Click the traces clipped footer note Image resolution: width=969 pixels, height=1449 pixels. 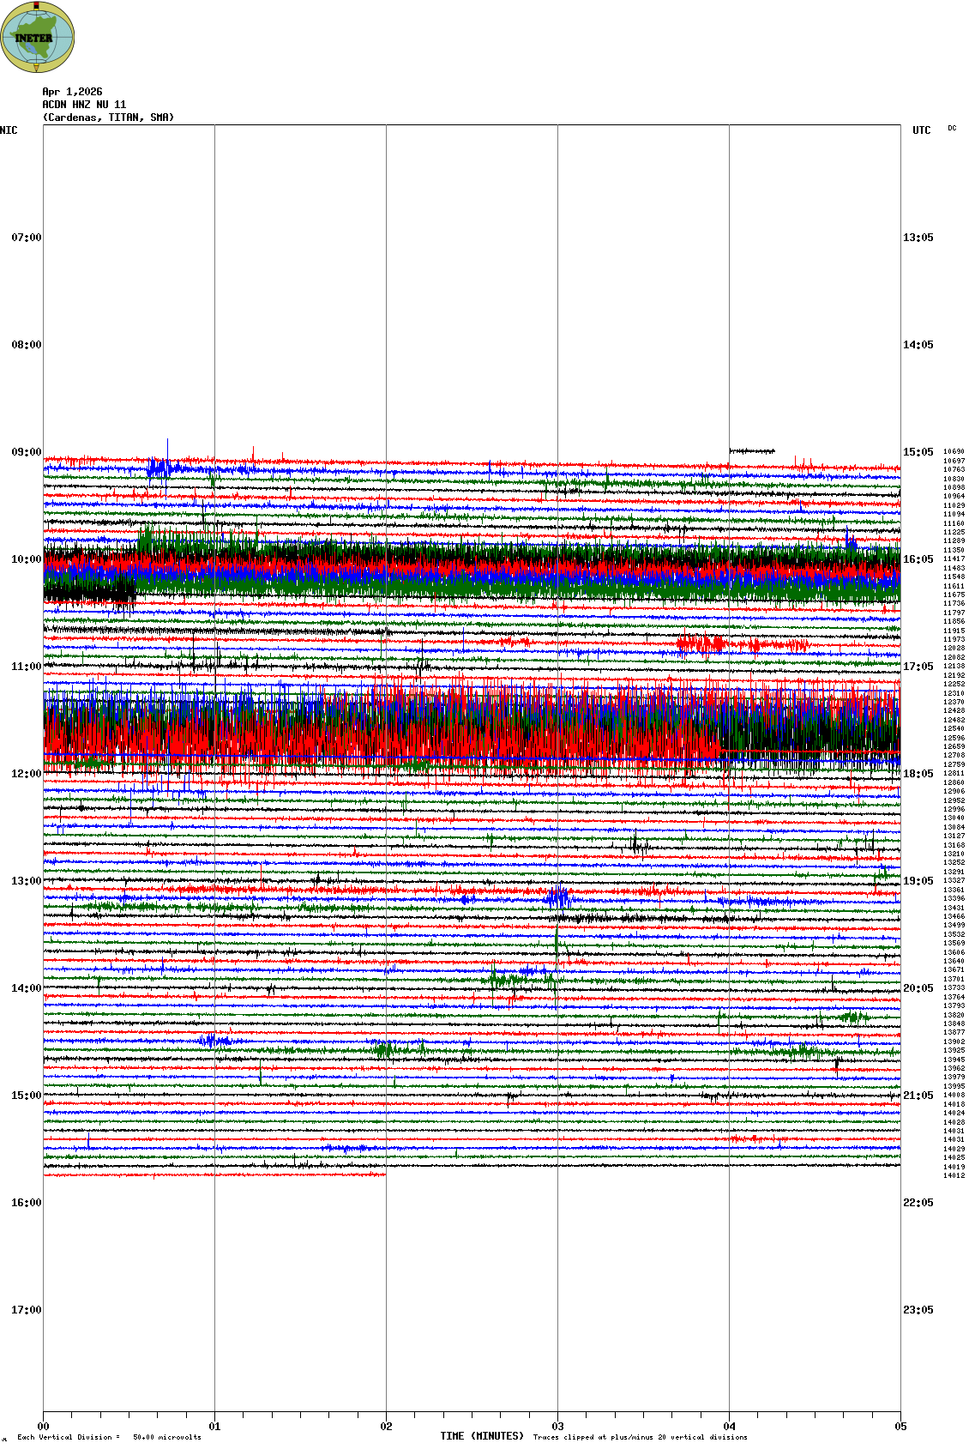coord(640,1437)
